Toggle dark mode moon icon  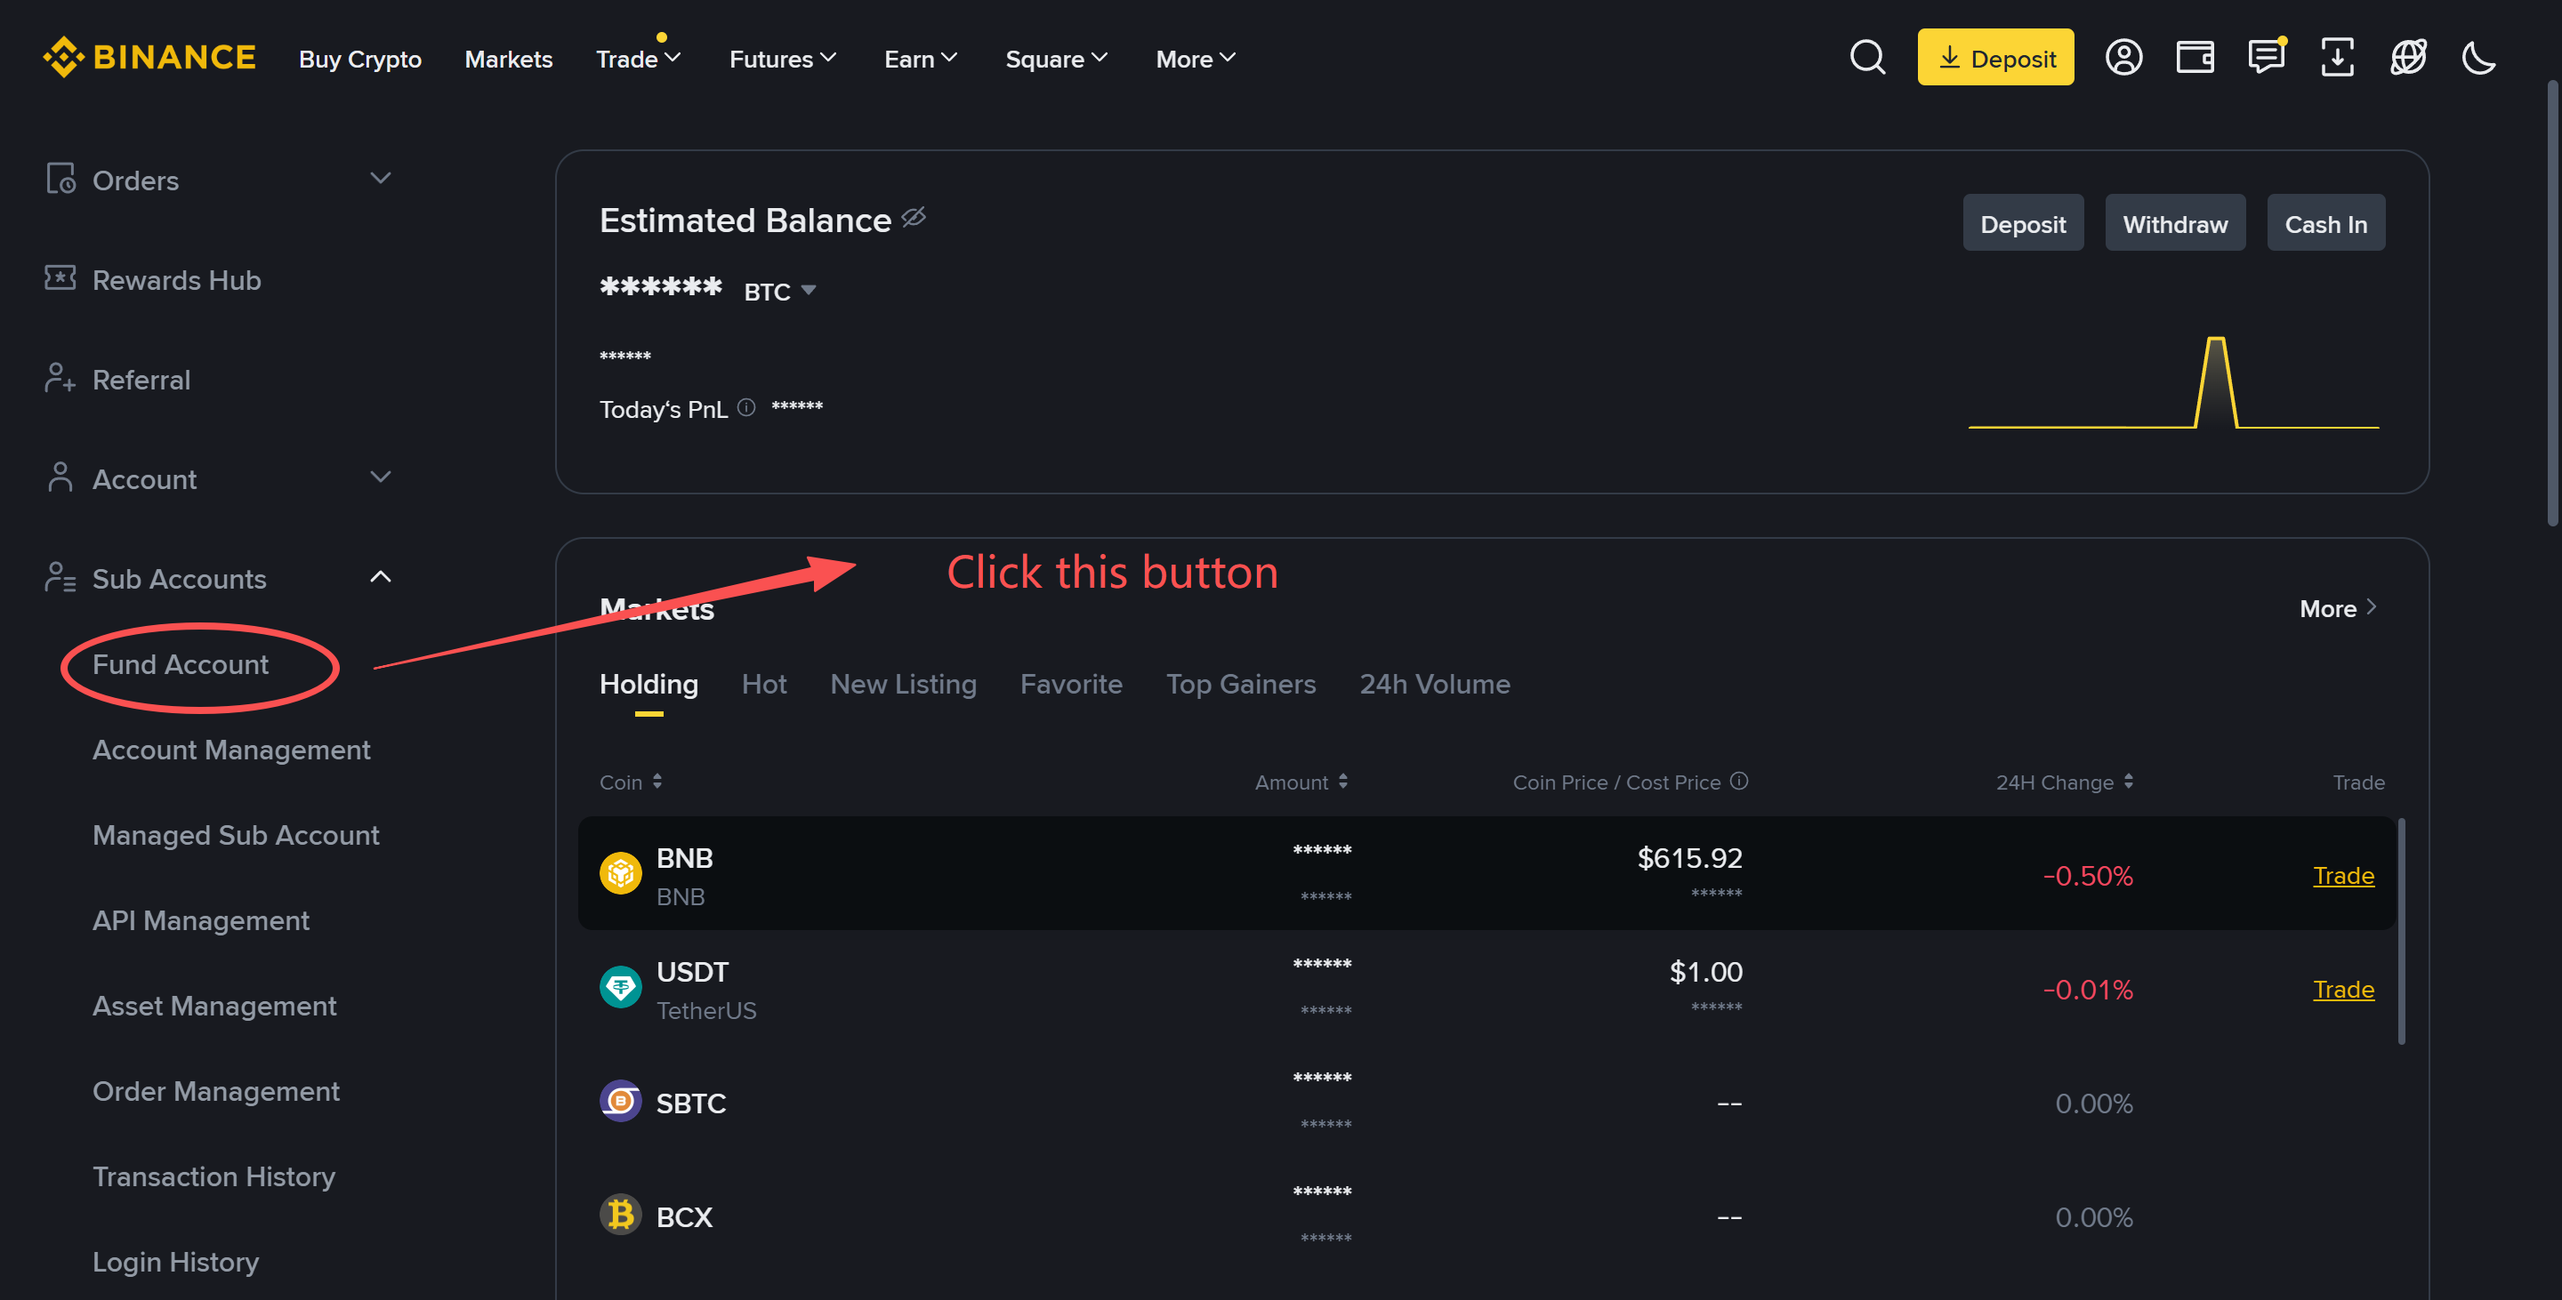click(x=2478, y=58)
